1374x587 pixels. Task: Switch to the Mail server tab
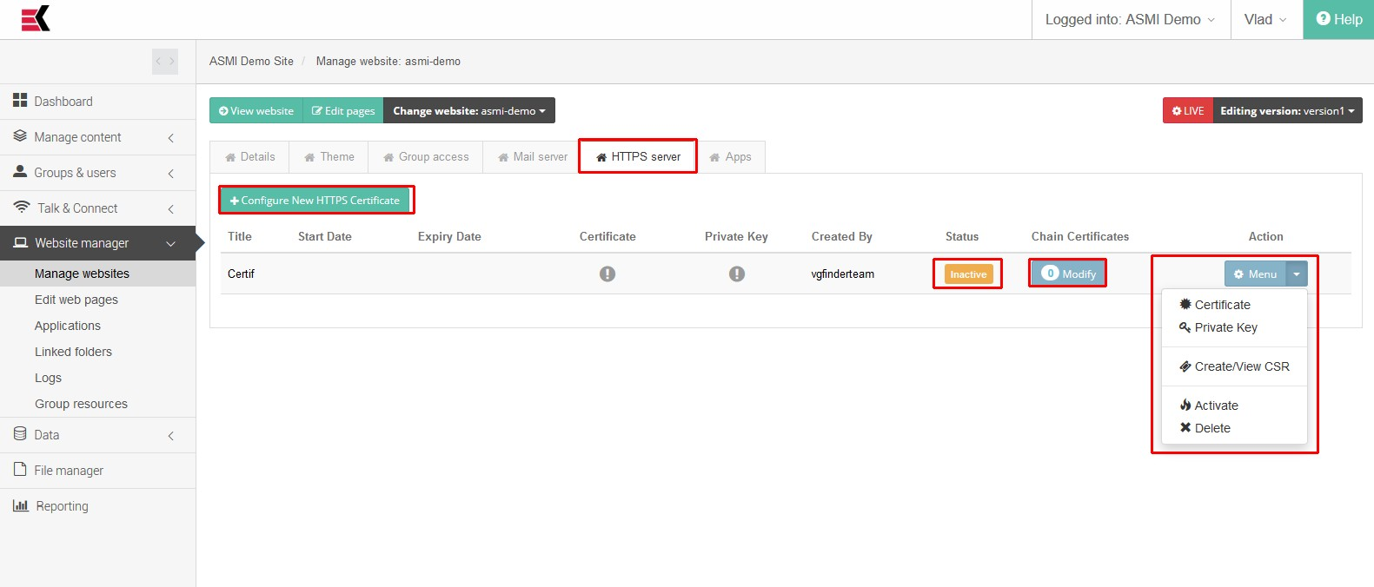pos(533,157)
